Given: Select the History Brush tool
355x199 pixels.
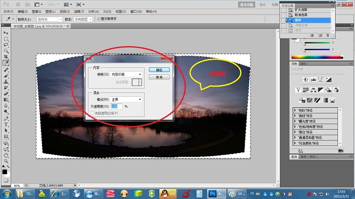Looking at the screenshot, I should coord(6,88).
